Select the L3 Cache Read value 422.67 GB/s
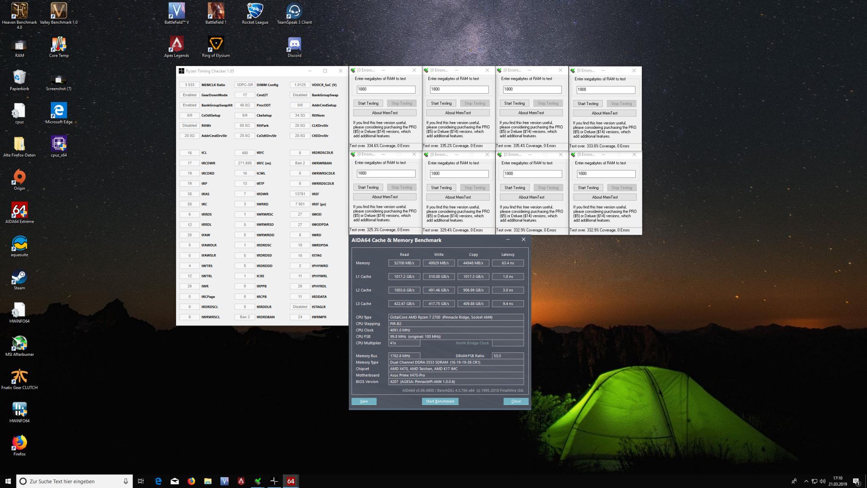The height and width of the screenshot is (488, 867). (x=404, y=304)
